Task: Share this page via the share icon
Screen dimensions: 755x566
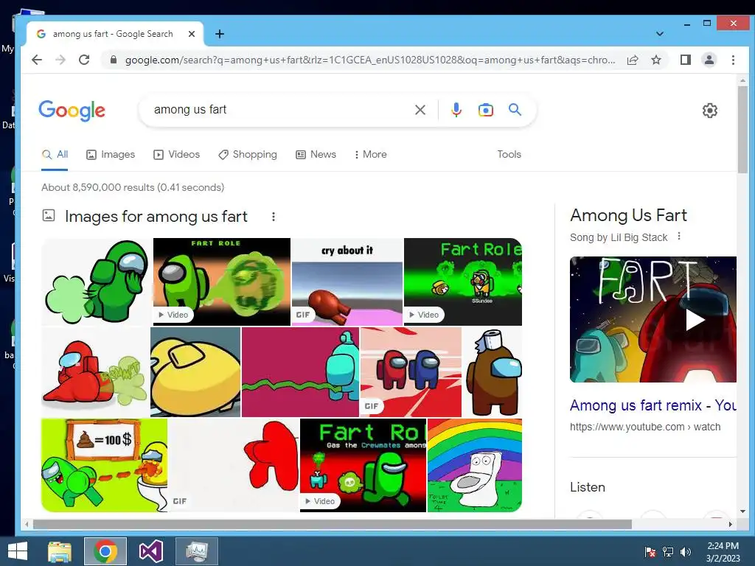Action: tap(633, 60)
